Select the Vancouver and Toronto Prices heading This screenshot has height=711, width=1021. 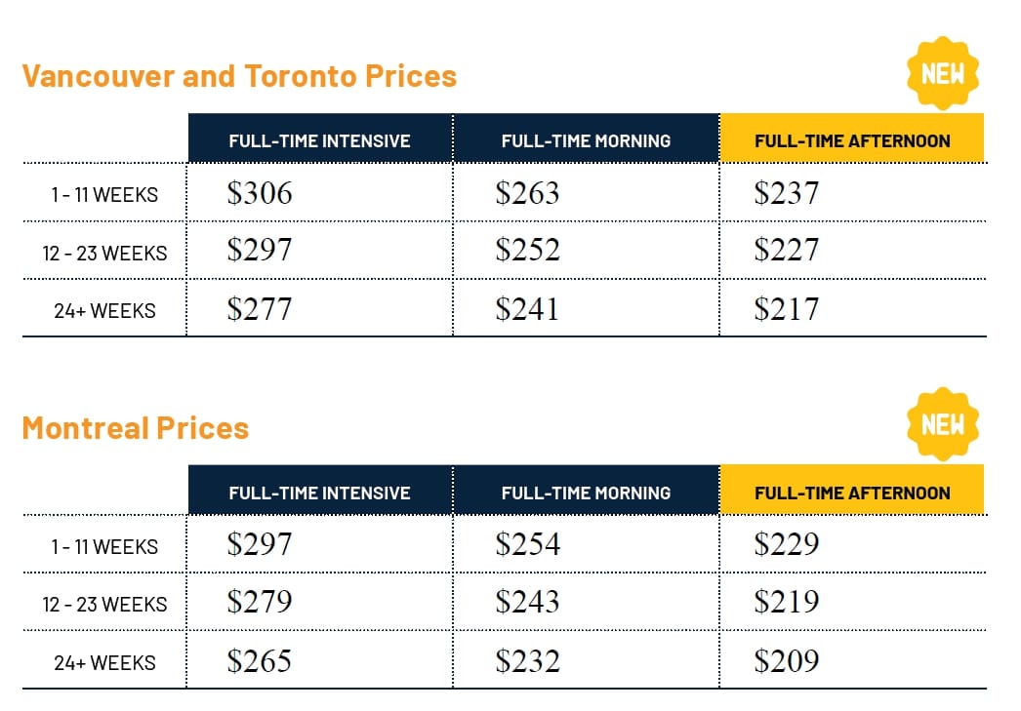(x=239, y=76)
